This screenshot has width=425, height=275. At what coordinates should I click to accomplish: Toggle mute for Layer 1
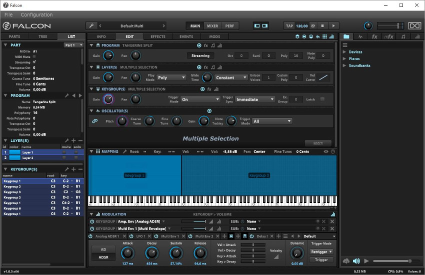(x=64, y=152)
